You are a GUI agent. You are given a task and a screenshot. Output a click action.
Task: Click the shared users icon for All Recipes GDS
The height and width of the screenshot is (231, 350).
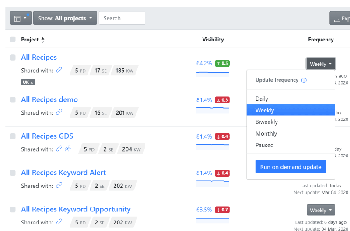coord(68,149)
